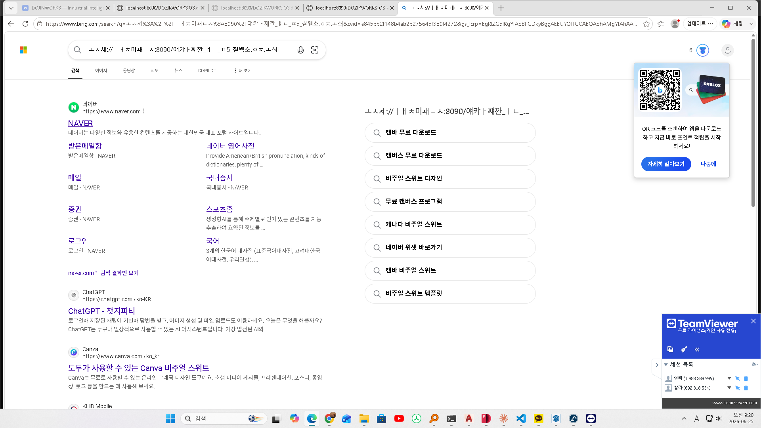Open the 네이버 영어사전 sublink

[x=230, y=146]
